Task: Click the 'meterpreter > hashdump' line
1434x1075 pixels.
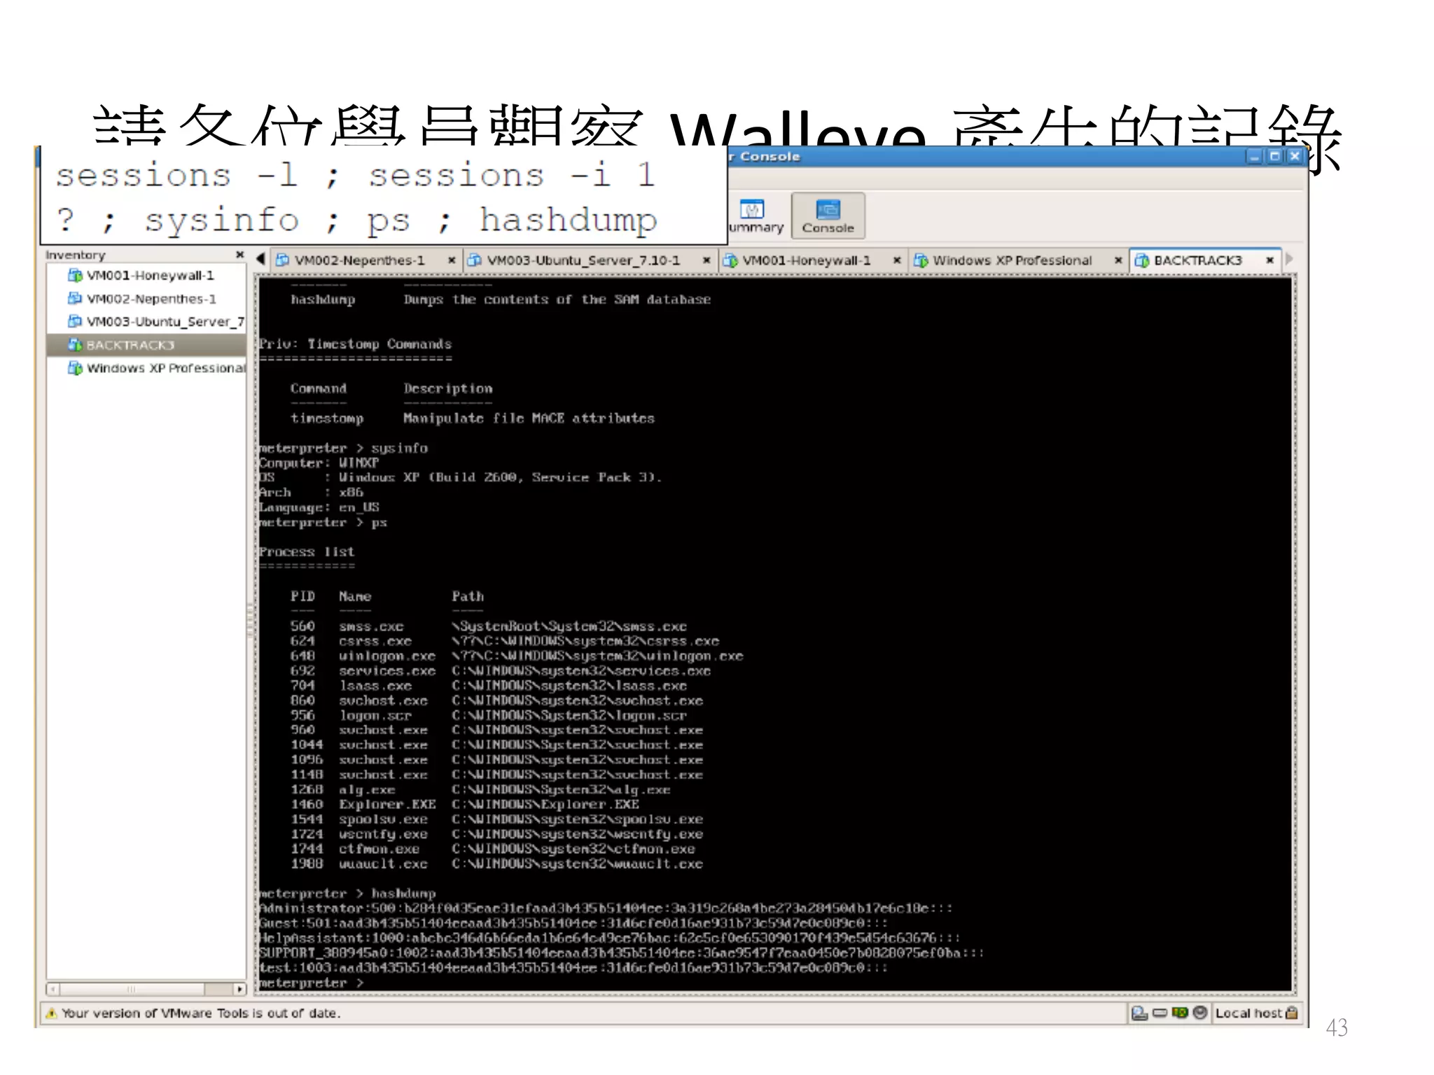Action: [347, 894]
